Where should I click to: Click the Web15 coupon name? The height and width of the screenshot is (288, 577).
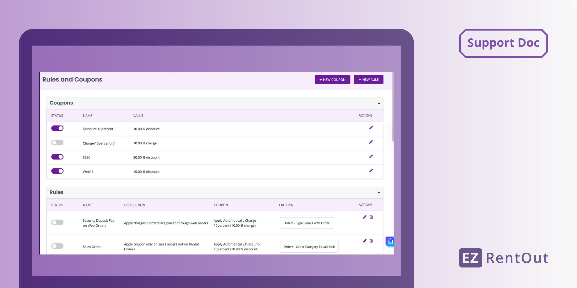[88, 172]
